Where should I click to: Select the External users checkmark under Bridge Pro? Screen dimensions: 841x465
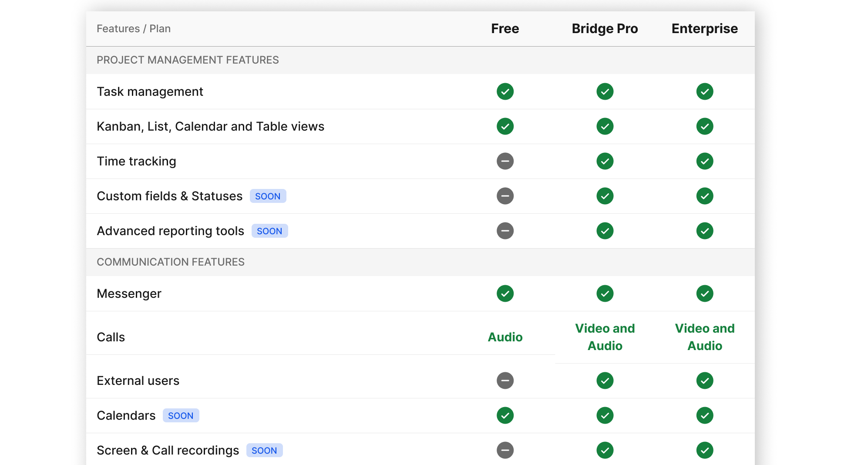tap(605, 380)
